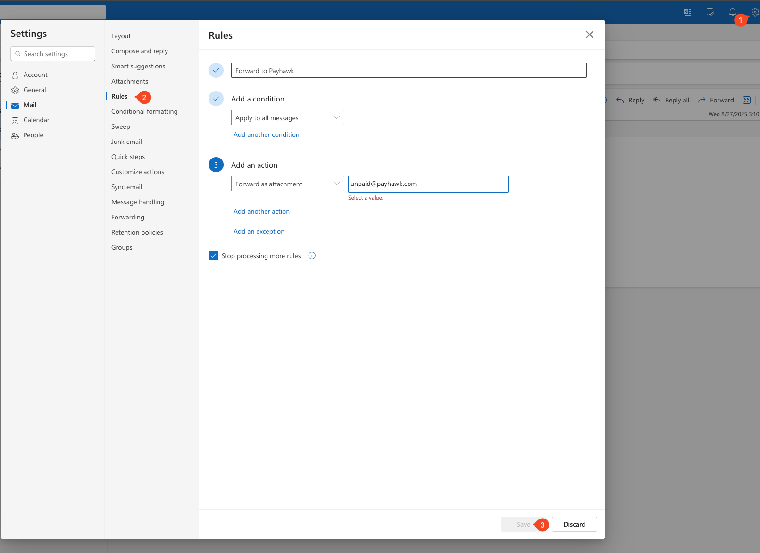
Task: Open Forwarding settings
Action: point(128,217)
